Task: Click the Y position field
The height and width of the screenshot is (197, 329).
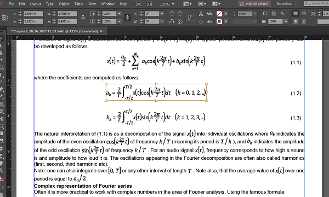Action: click(x=33, y=21)
